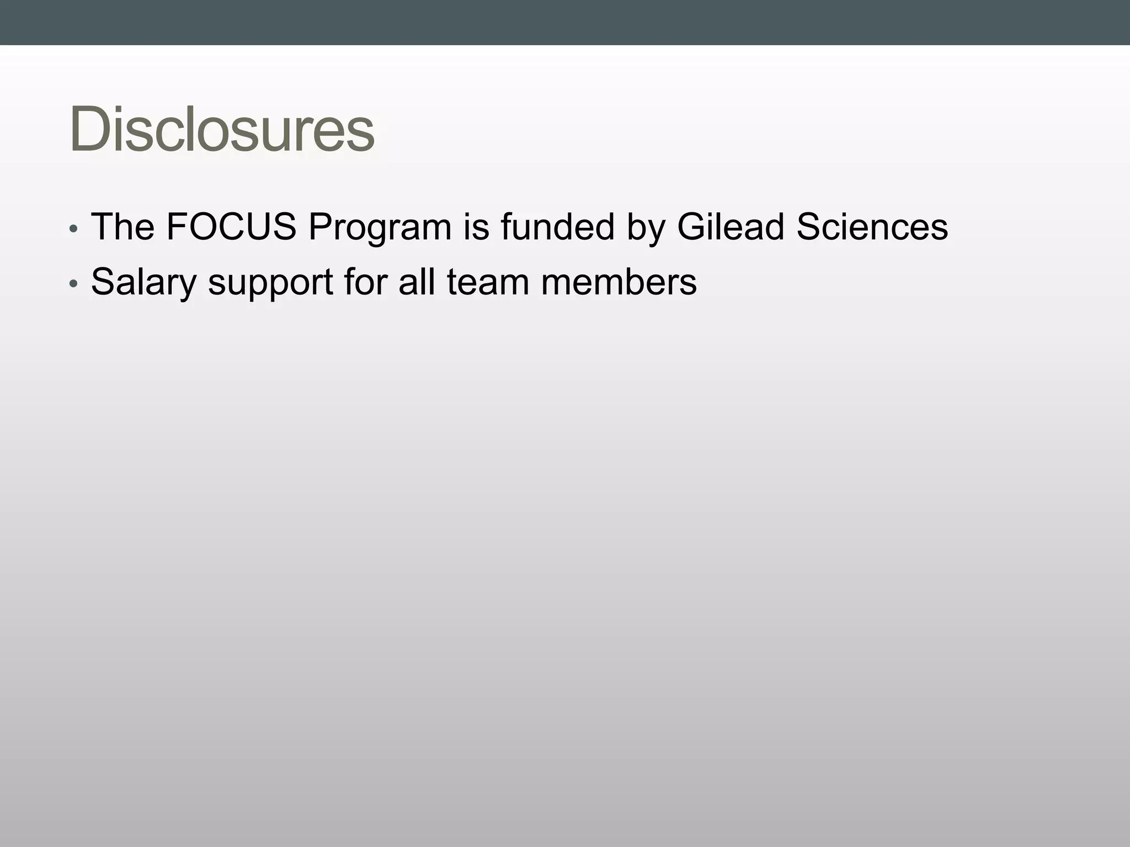Click the Disclosures slide title
This screenshot has width=1130, height=847.
222,129
